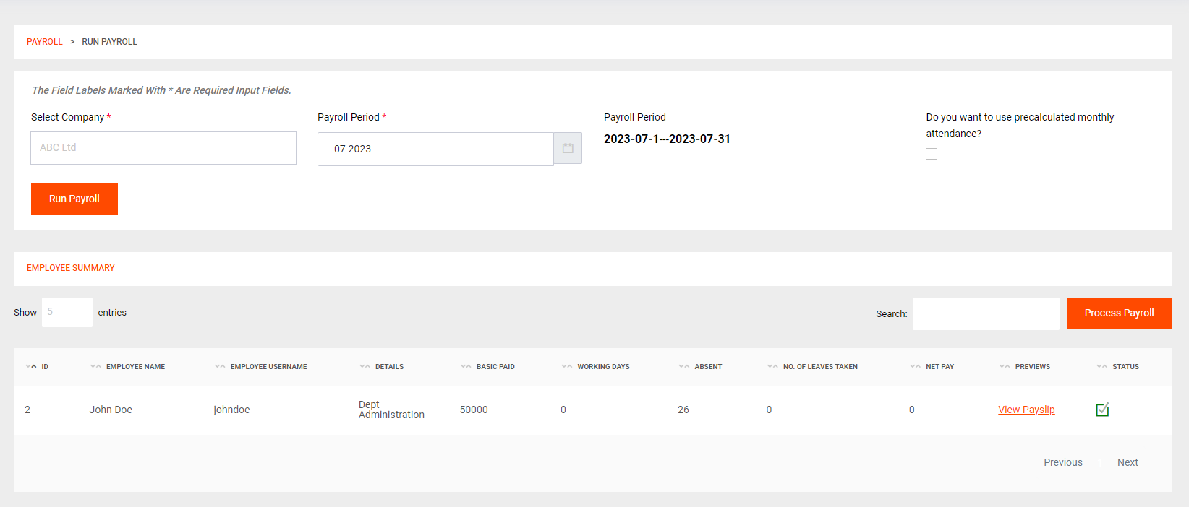Go to Payroll breadcrumb link
The image size is (1189, 507).
click(x=45, y=42)
